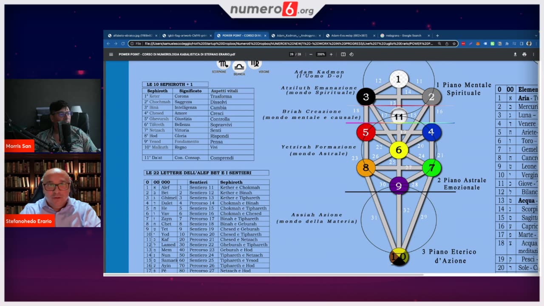Click the browser forward arrow
Image resolution: width=544 pixels, height=306 pixels.
pyautogui.click(x=116, y=43)
